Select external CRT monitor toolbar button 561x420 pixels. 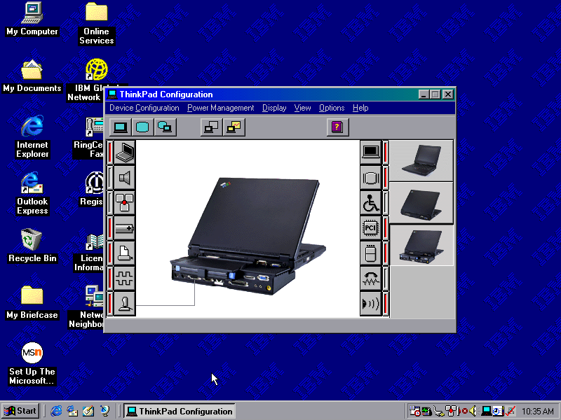pos(143,127)
